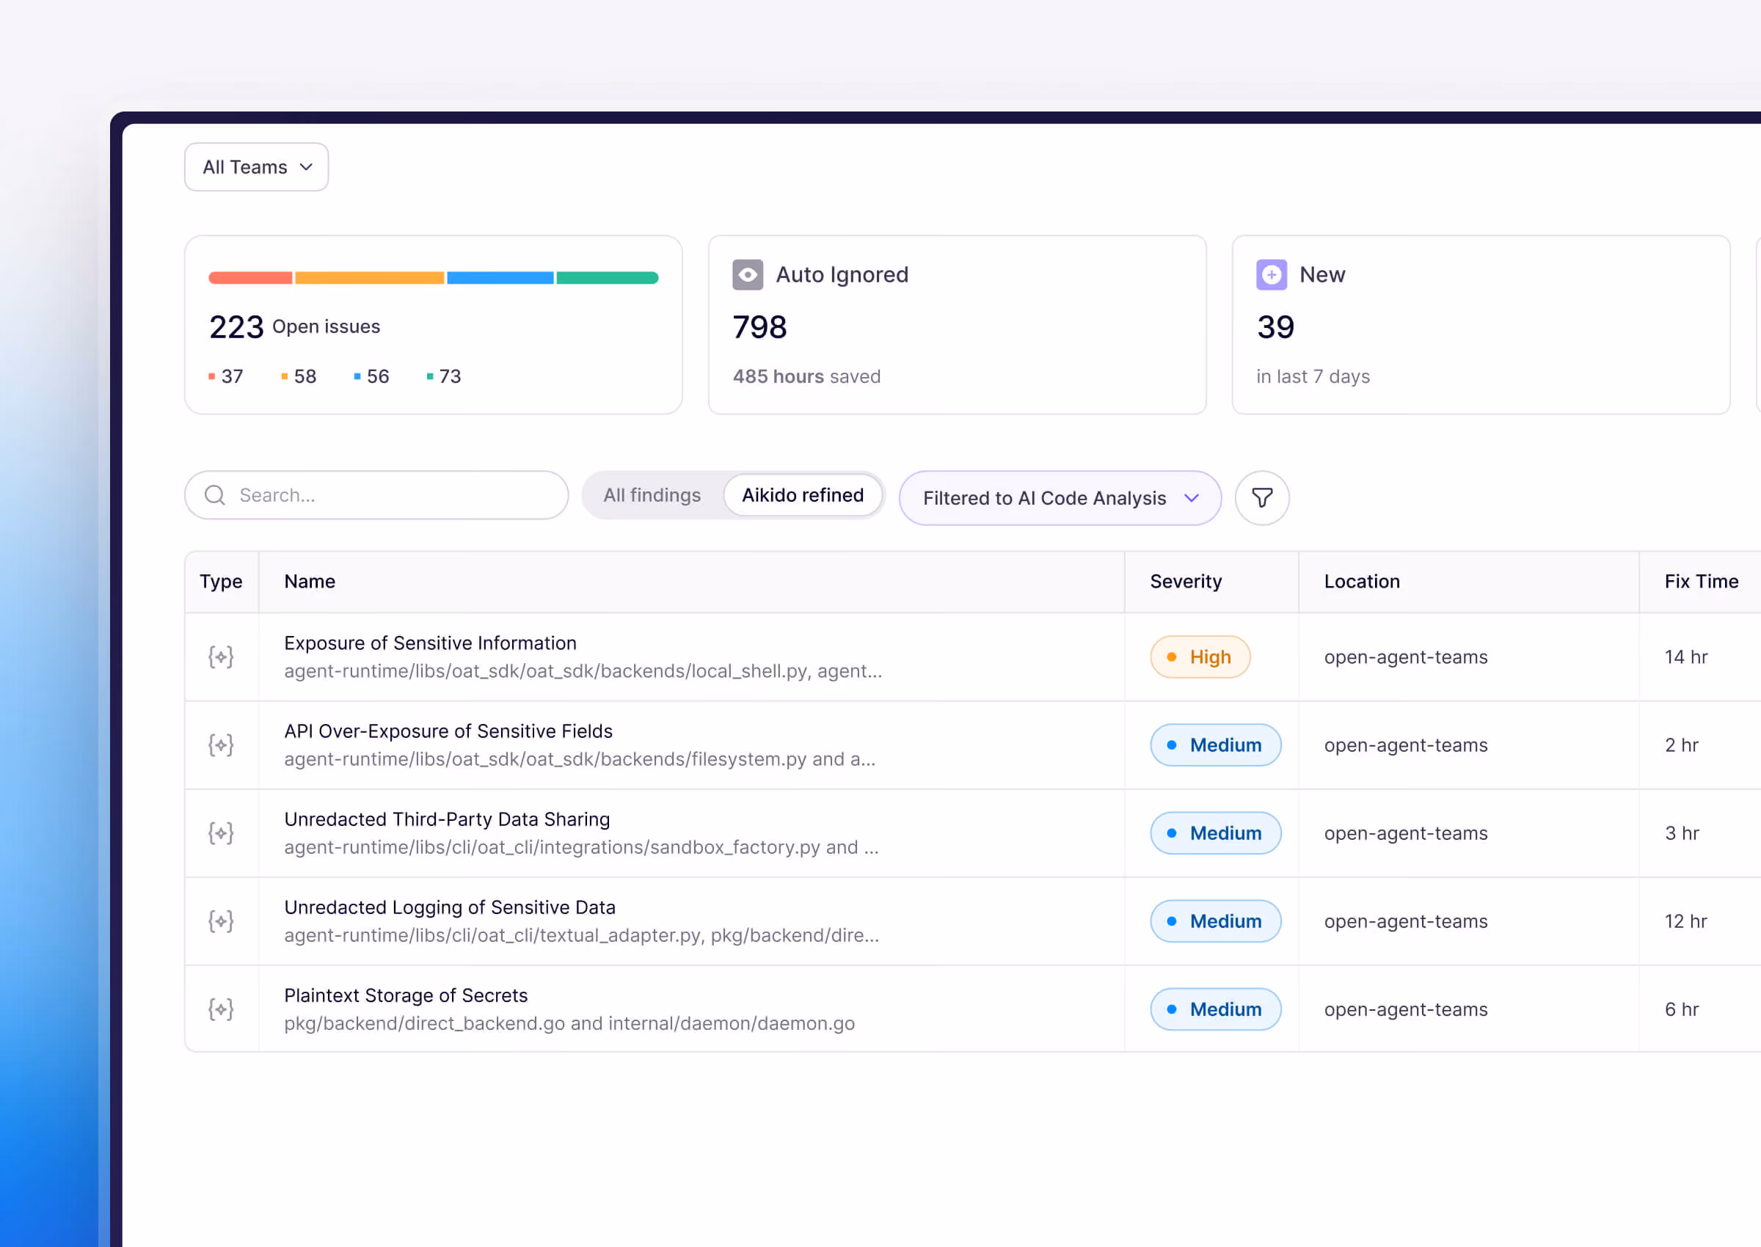Screen dimensions: 1761x1247
Task: Click the blue segment of issues bar
Action: pyautogui.click(x=500, y=278)
